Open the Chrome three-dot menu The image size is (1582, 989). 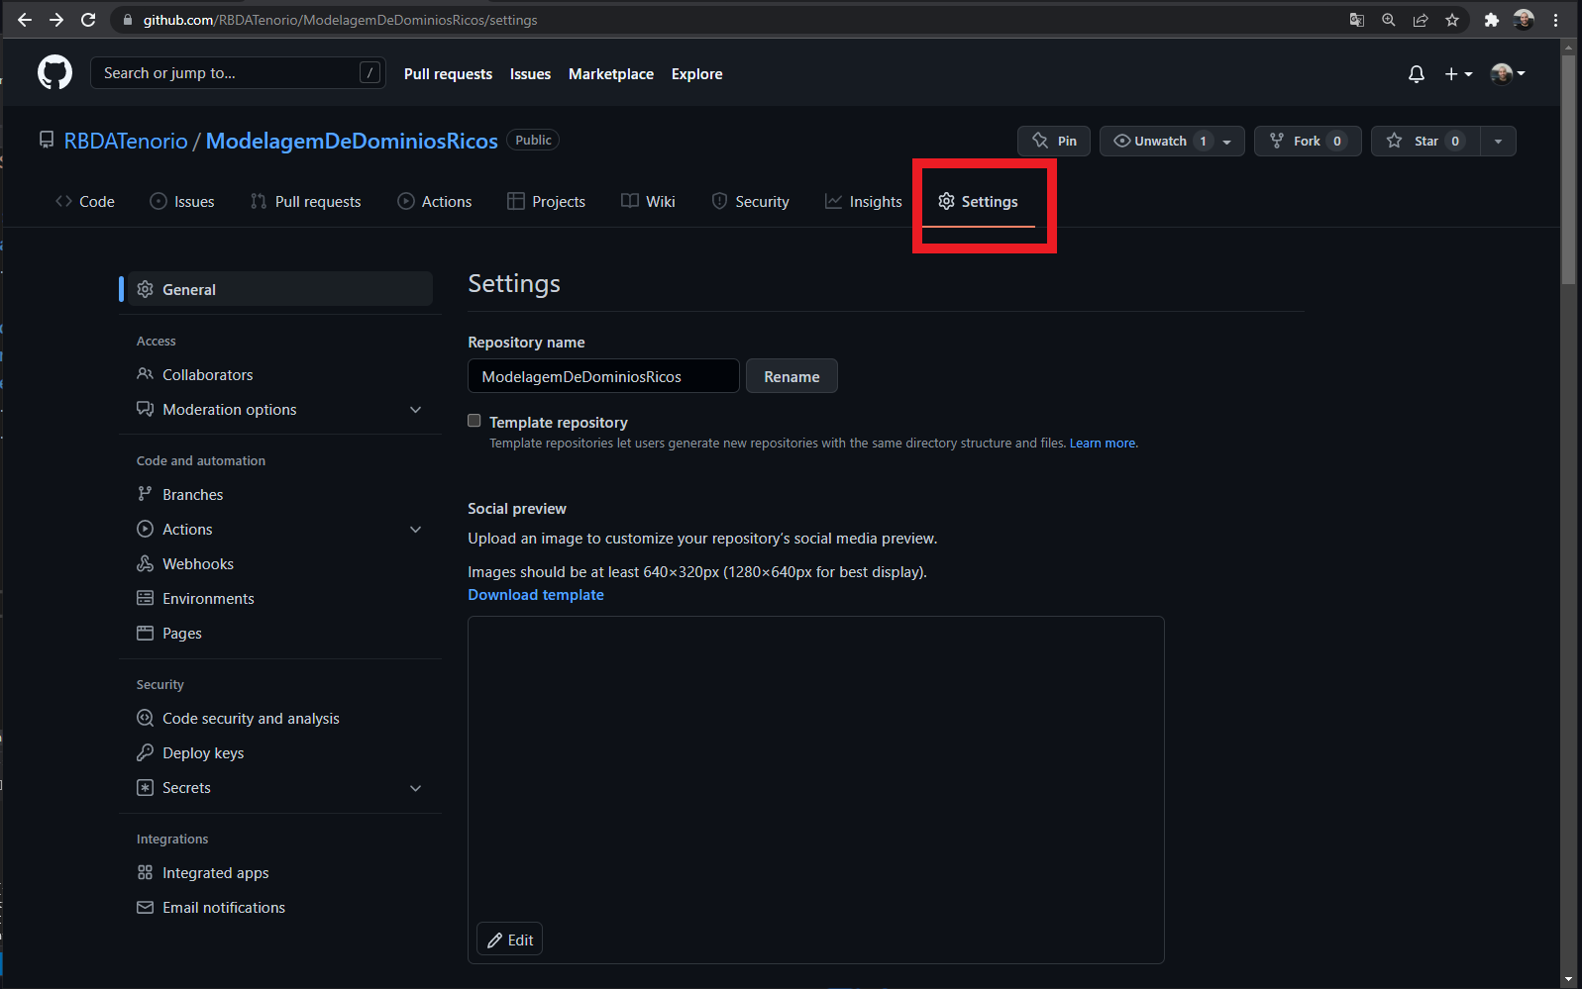pos(1556,20)
